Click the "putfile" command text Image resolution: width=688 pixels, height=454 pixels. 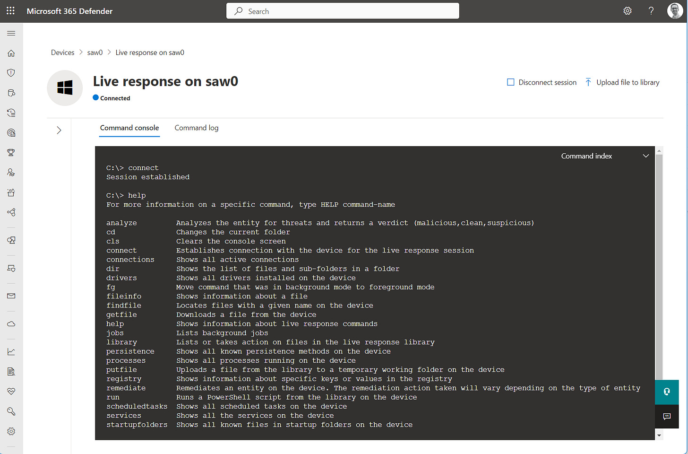point(121,370)
